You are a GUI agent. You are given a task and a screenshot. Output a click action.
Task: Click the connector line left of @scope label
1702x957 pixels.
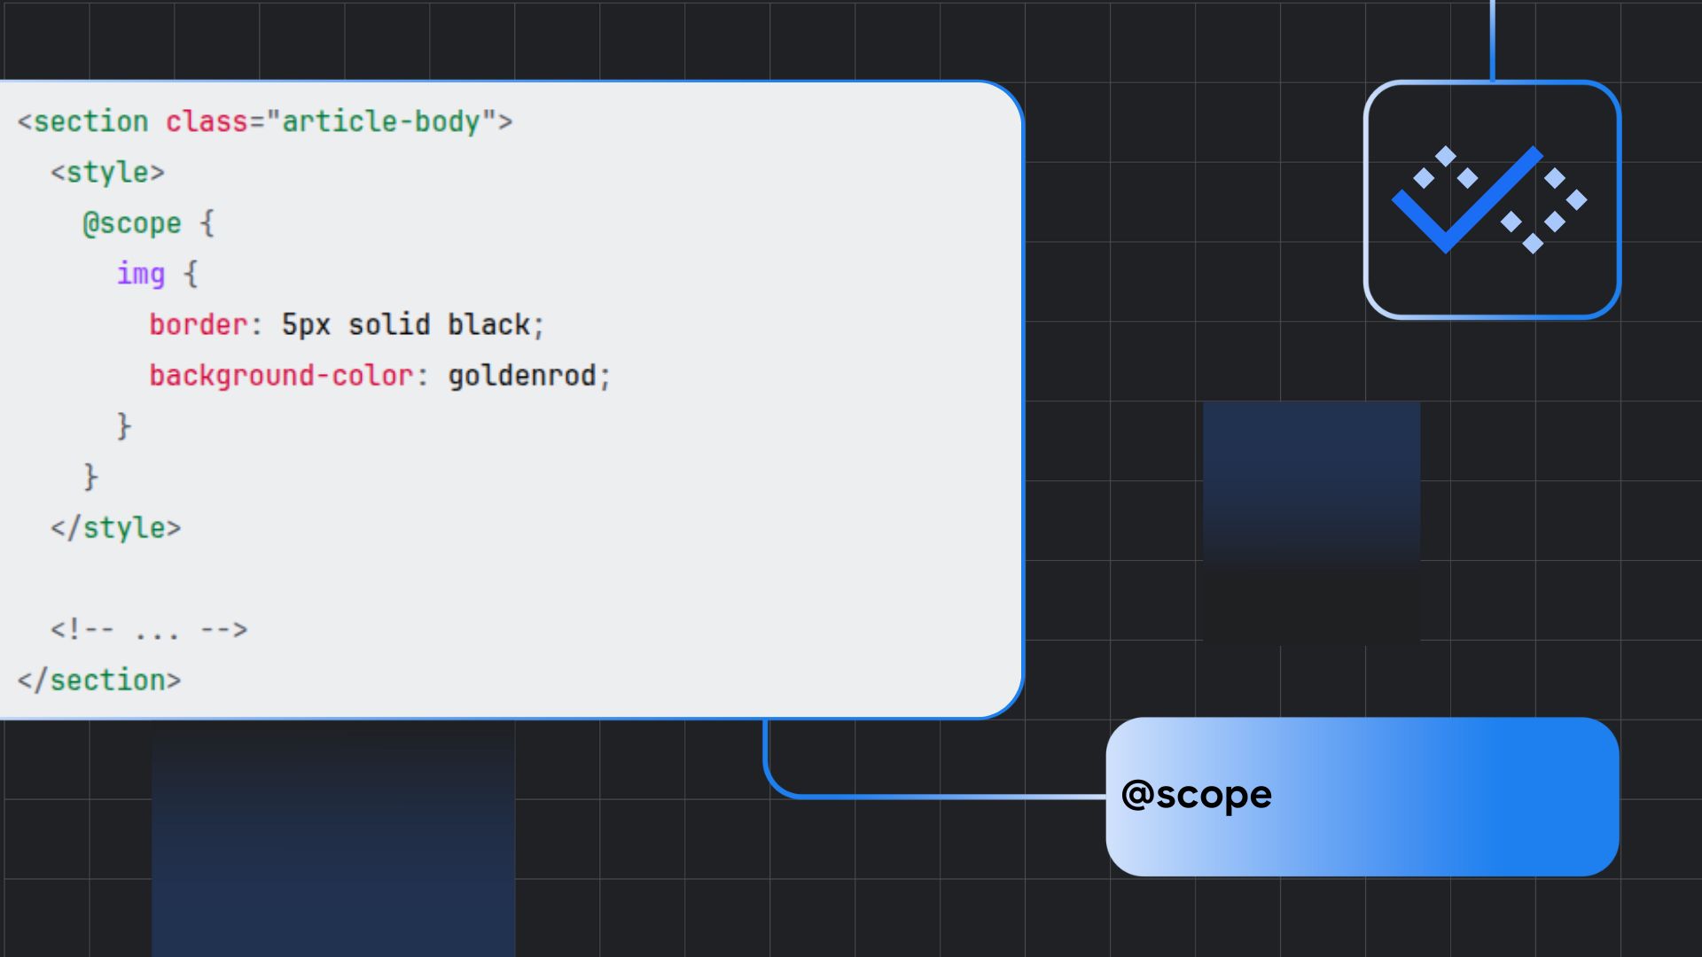click(x=931, y=797)
